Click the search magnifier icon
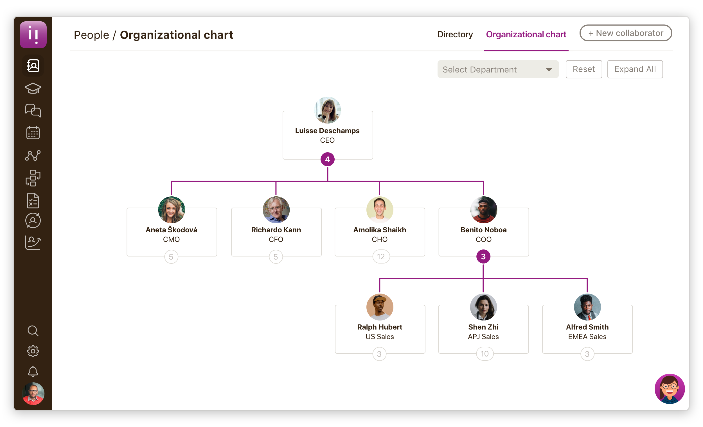703x427 pixels. [33, 331]
